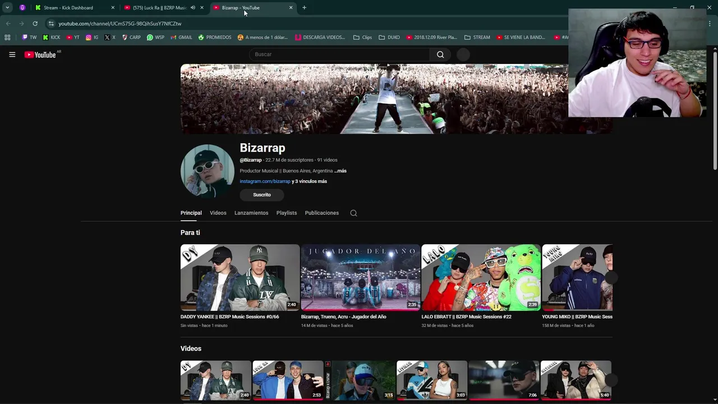
Task: Play the Jugador del Año thumbnail
Action: tap(361, 277)
